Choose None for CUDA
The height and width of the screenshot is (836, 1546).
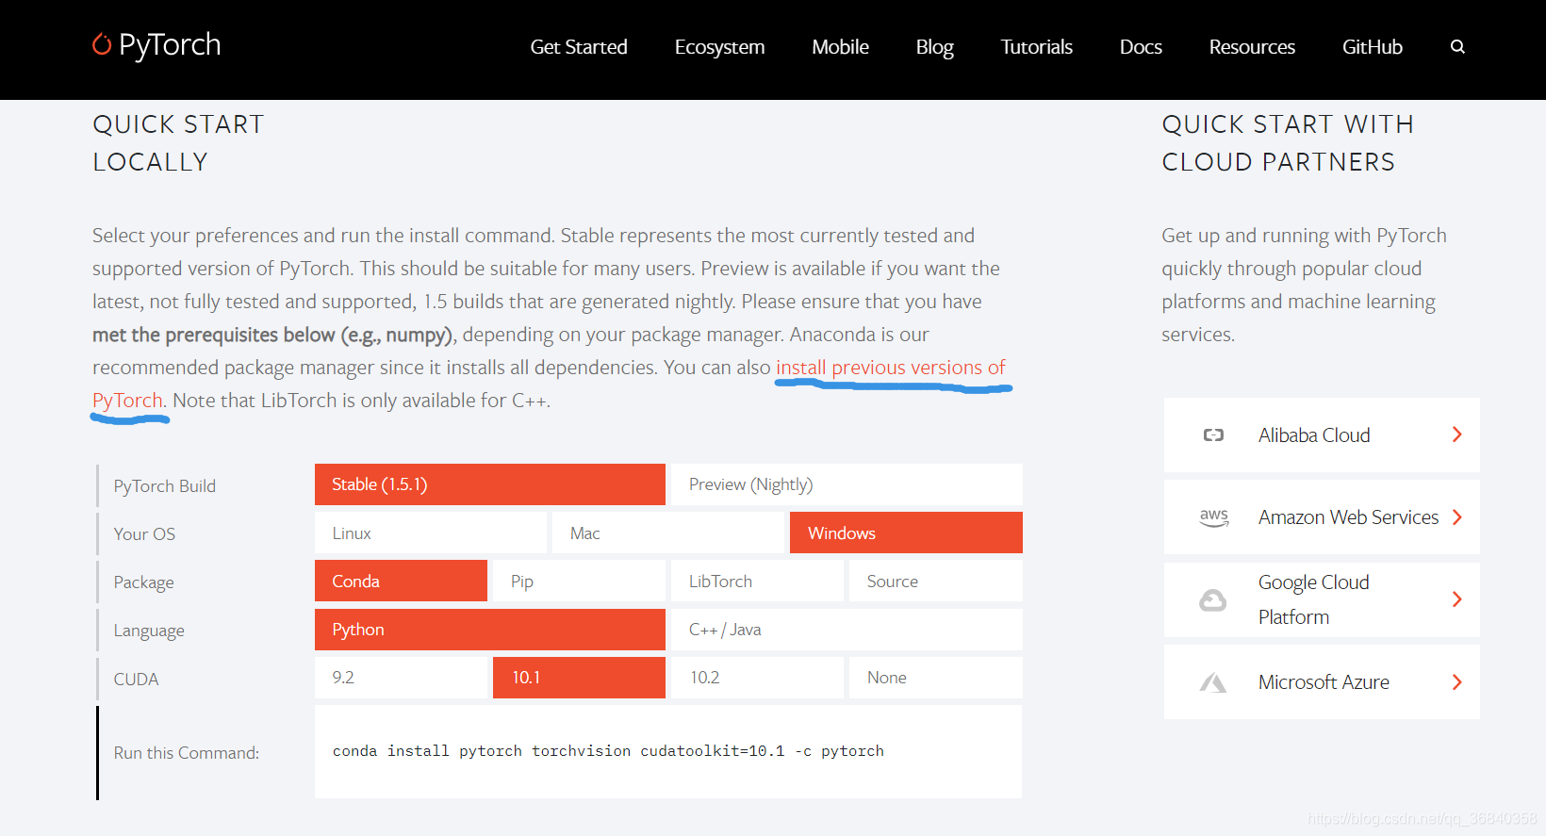936,678
